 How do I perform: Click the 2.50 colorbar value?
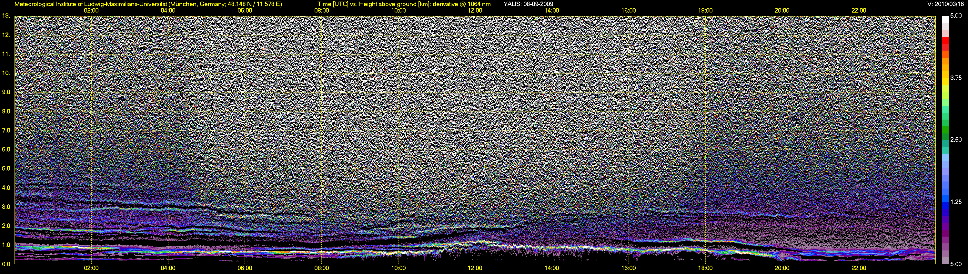tap(956, 140)
